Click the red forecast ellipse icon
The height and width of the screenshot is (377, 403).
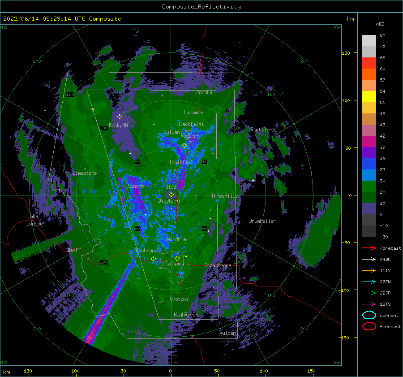(369, 326)
